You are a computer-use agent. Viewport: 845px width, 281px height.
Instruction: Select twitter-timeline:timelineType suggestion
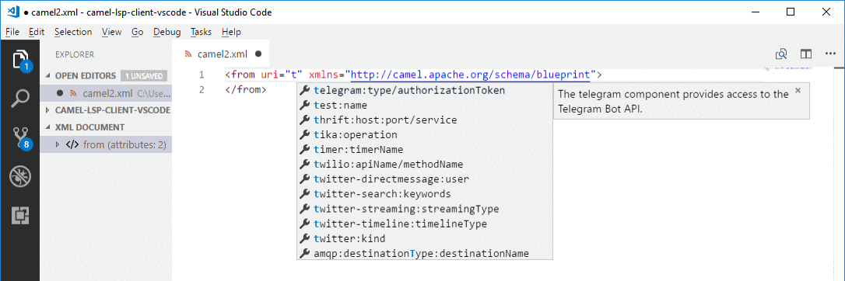coord(425,224)
